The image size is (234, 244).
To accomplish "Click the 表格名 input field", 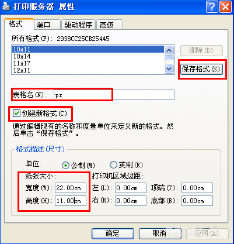I will pos(114,95).
